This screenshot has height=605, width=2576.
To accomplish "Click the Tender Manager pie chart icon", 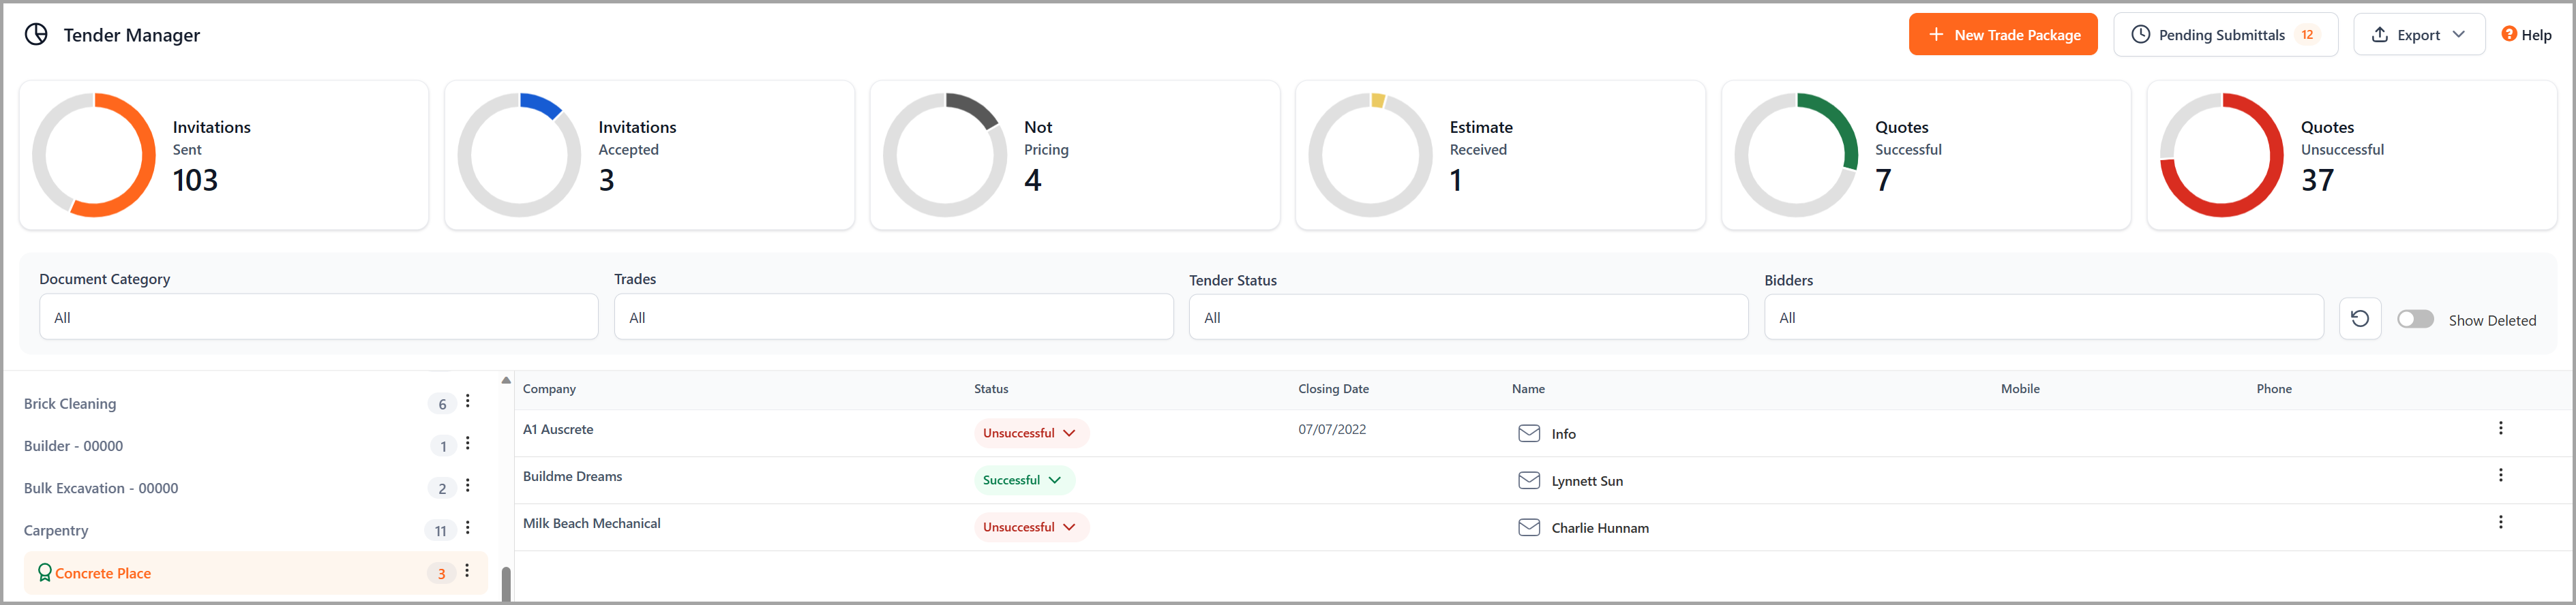I will 36,35.
